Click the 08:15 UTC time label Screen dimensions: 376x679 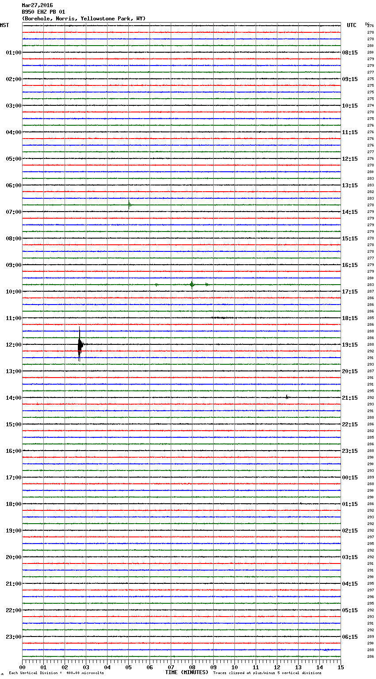click(350, 53)
